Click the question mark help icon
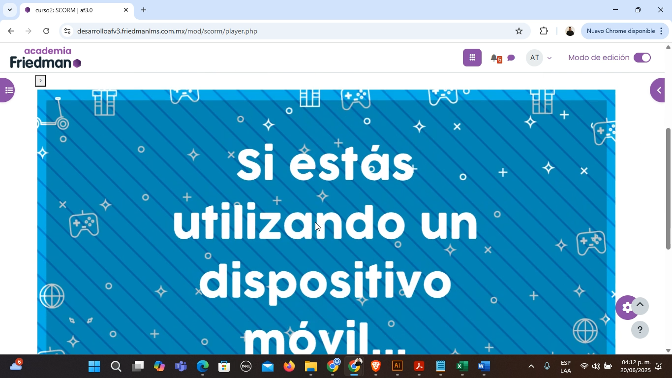Image resolution: width=672 pixels, height=378 pixels. pos(640,330)
